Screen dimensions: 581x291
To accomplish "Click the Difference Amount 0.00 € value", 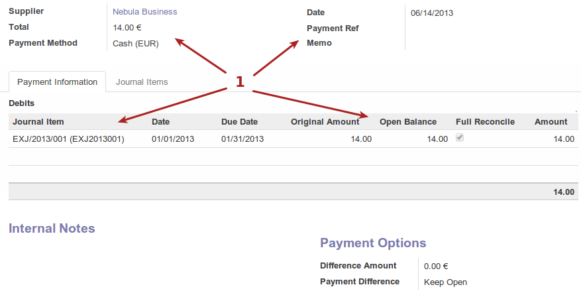I will [436, 266].
